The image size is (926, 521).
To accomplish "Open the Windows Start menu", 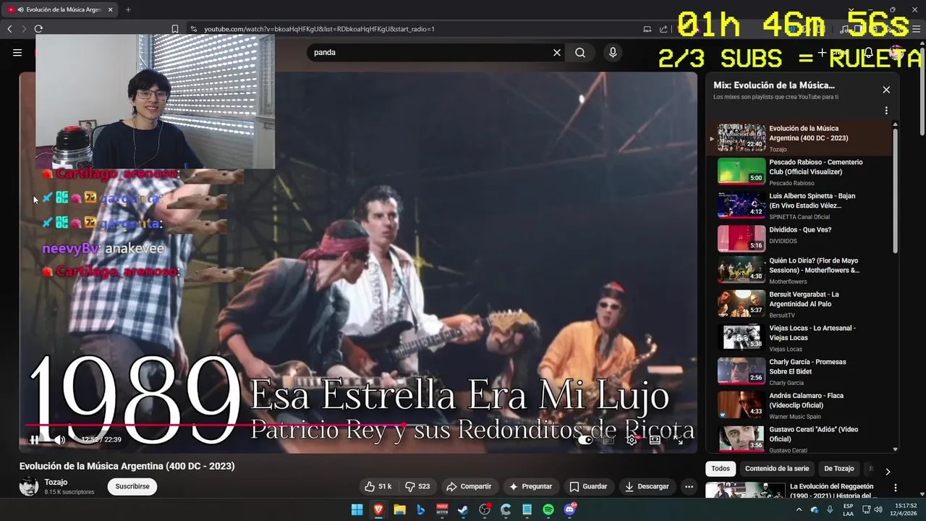I will 357,510.
